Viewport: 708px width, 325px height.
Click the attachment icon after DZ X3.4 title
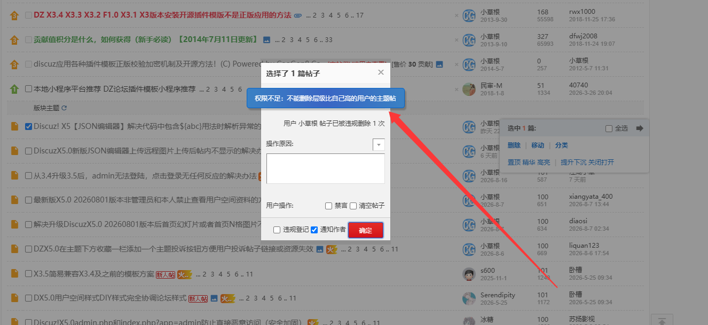[298, 15]
